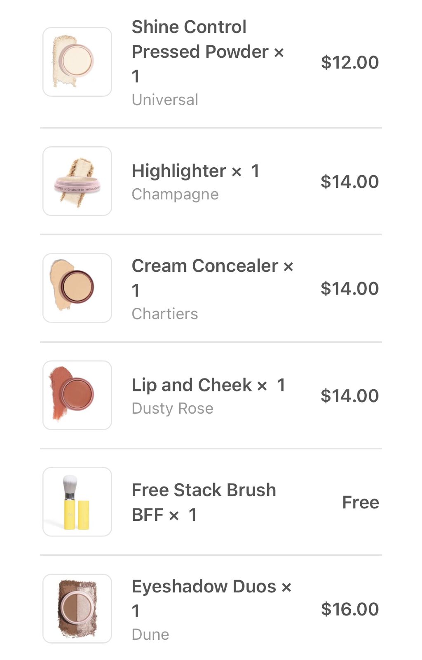Select the $16.00 eyeshadow price
The width and height of the screenshot is (422, 660).
tap(349, 609)
